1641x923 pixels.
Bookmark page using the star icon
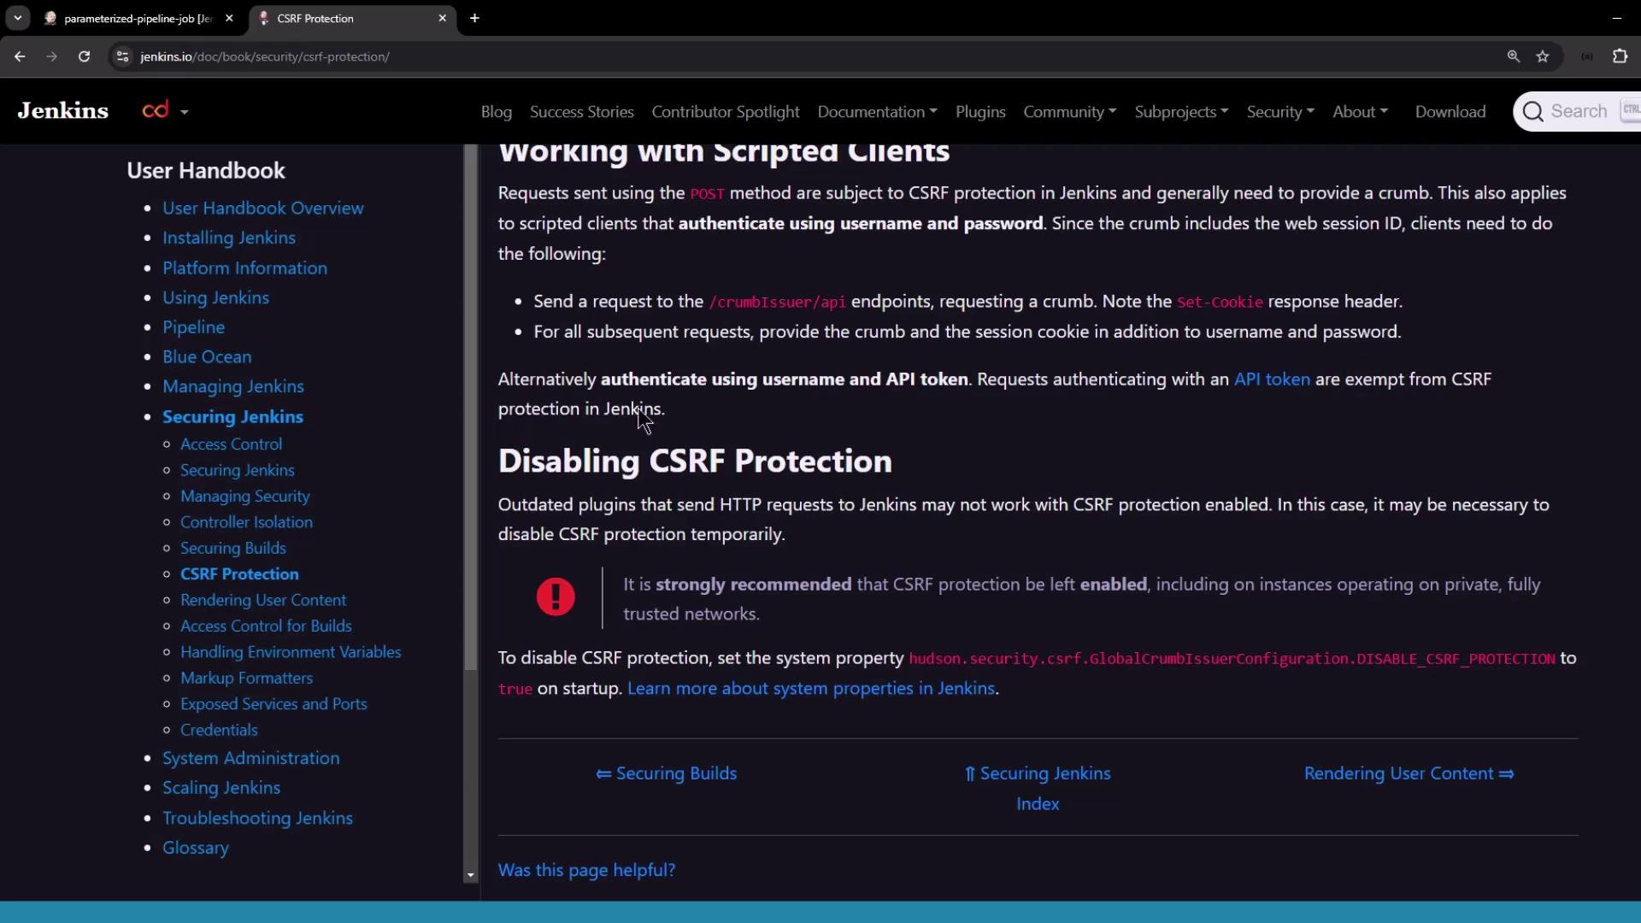point(1543,56)
